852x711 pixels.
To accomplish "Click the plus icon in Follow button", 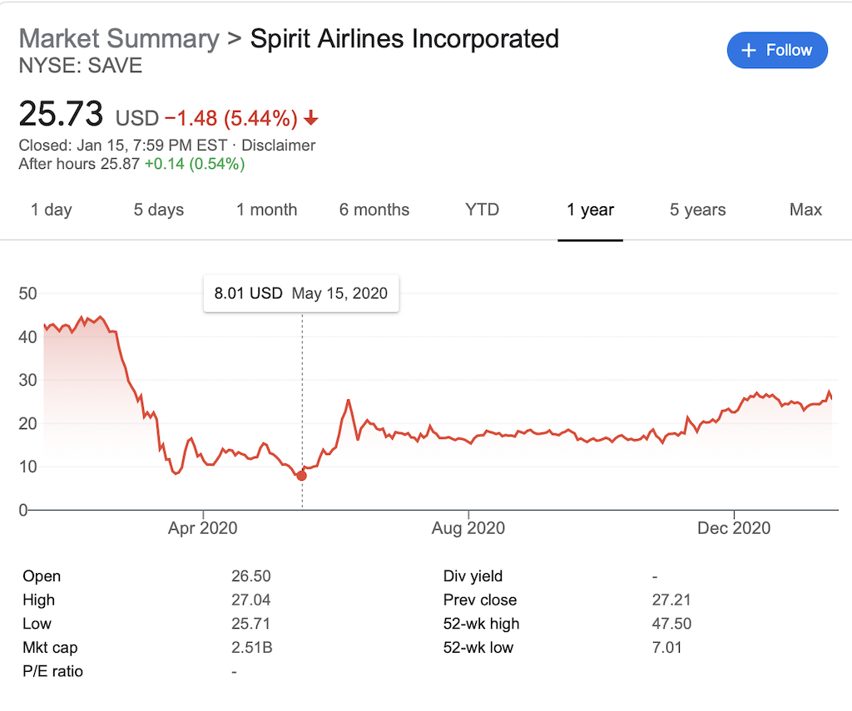I will (749, 51).
